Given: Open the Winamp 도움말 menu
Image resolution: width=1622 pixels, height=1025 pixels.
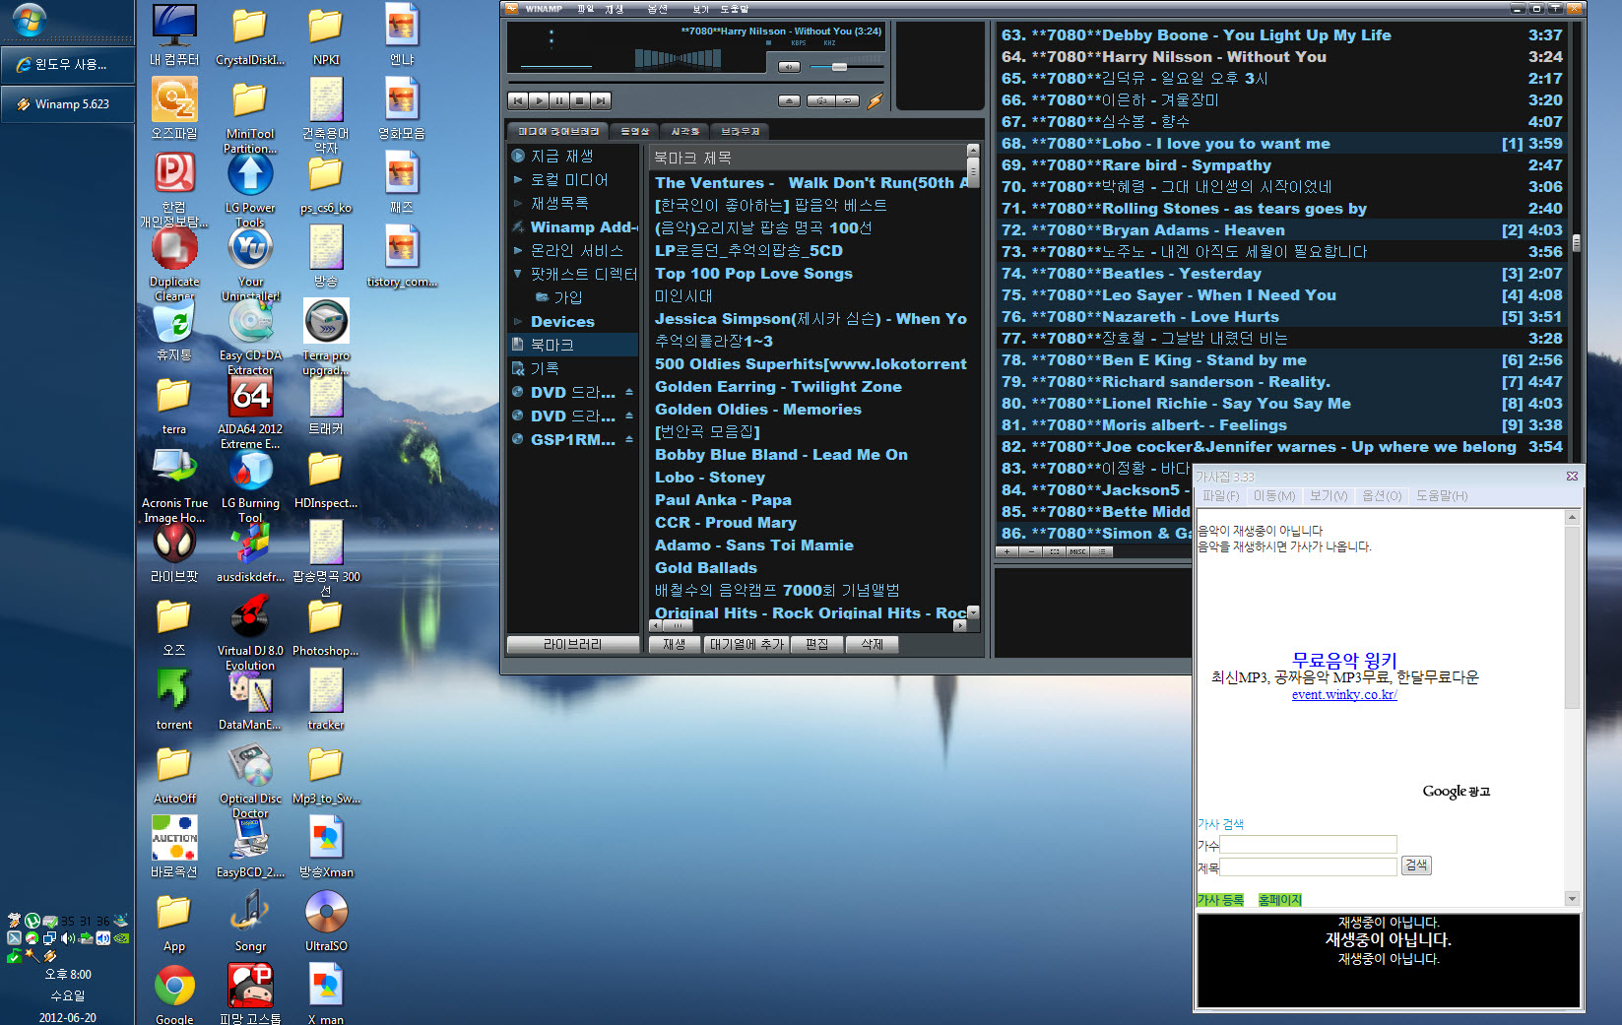Looking at the screenshot, I should (735, 9).
